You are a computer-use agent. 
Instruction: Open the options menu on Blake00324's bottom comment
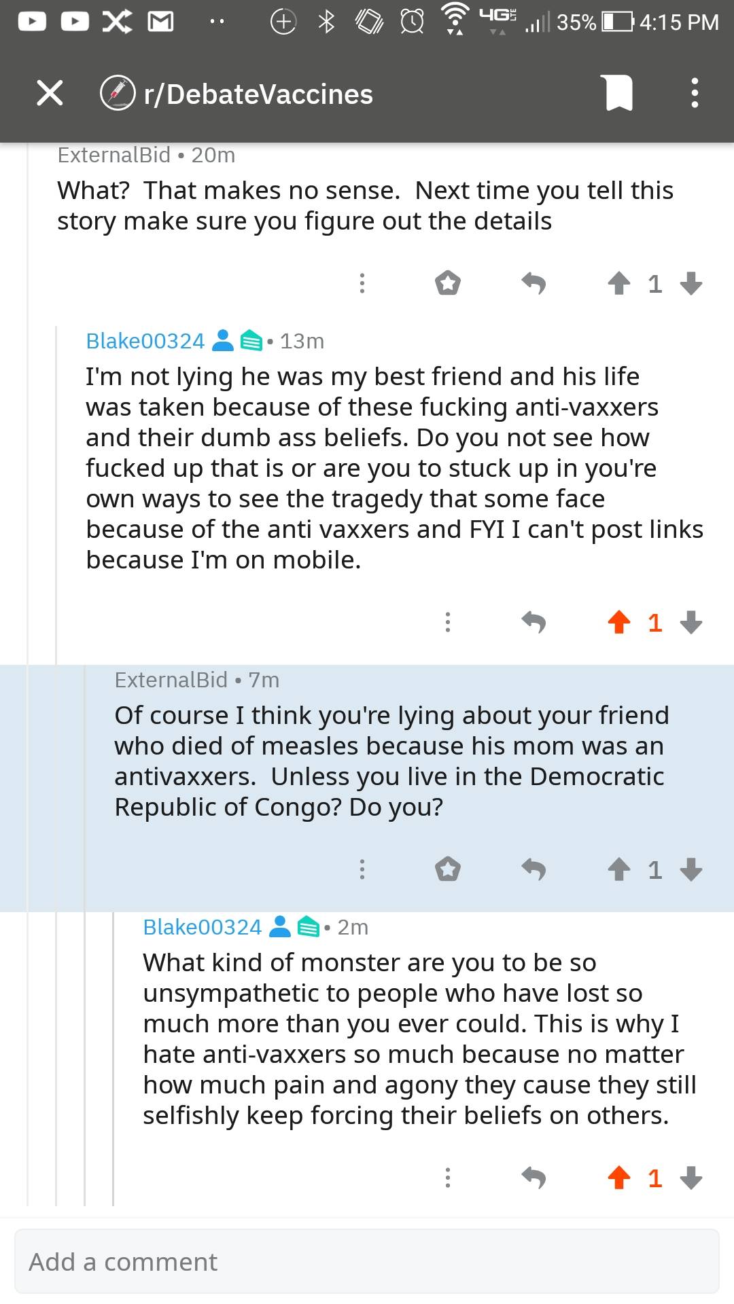coord(447,1179)
